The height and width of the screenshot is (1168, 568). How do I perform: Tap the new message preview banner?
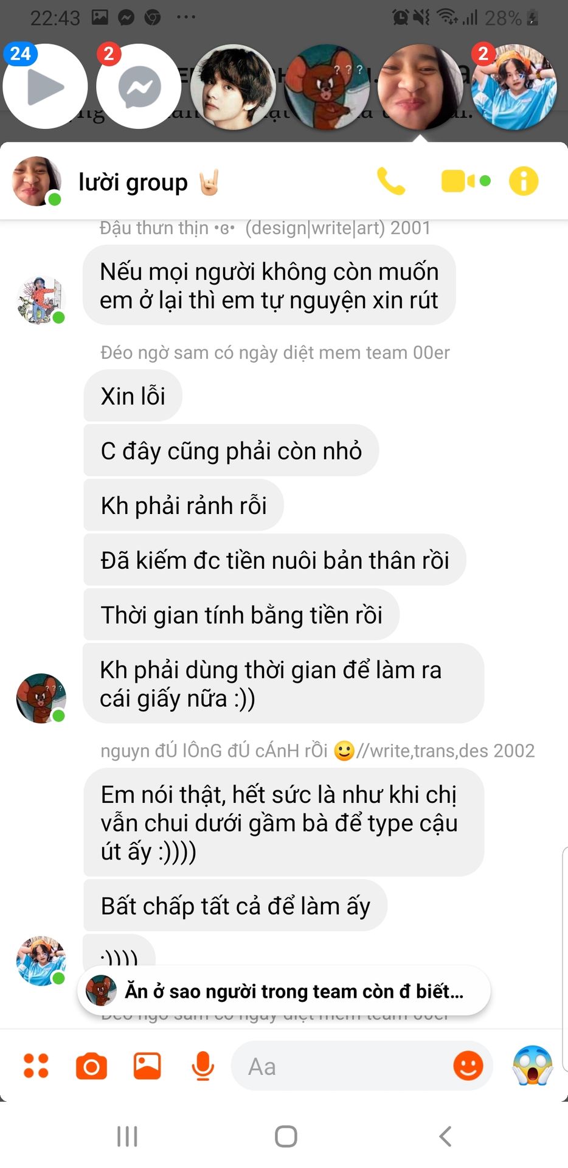(x=283, y=991)
